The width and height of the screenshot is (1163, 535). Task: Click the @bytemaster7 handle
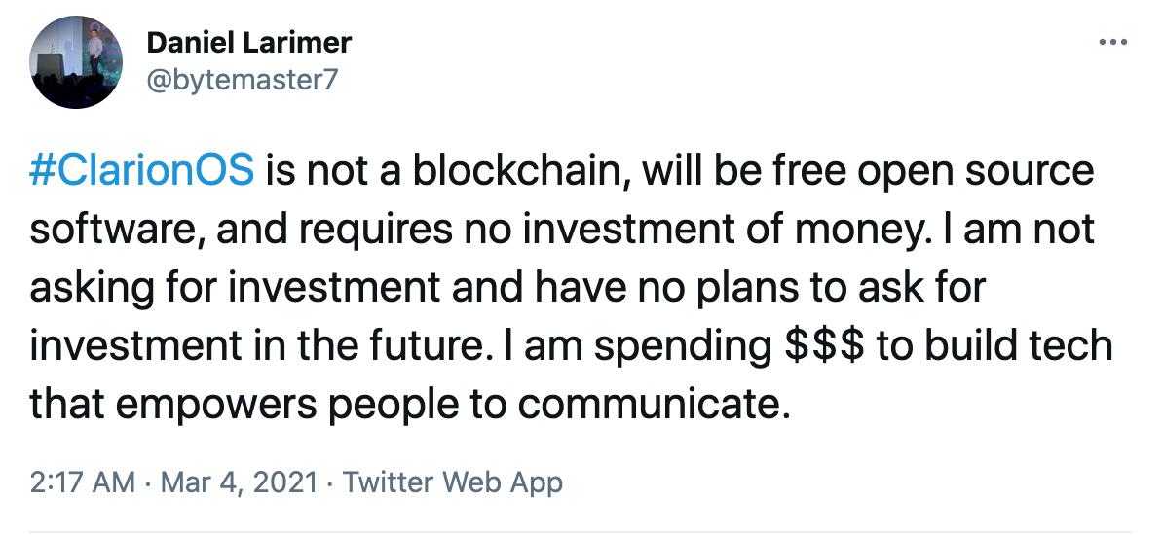coord(241,79)
